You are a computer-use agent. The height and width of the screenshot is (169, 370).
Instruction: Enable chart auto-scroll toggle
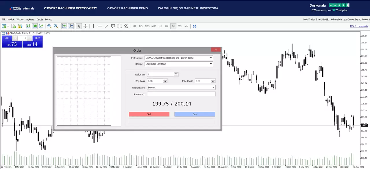[x=64, y=26]
